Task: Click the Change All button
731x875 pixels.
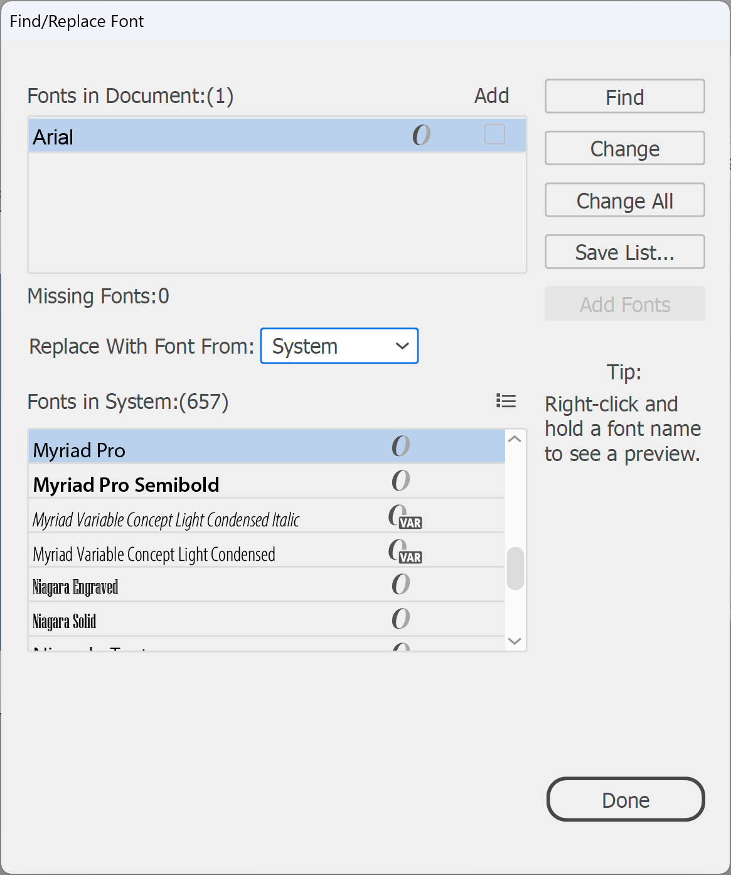Action: tap(624, 200)
